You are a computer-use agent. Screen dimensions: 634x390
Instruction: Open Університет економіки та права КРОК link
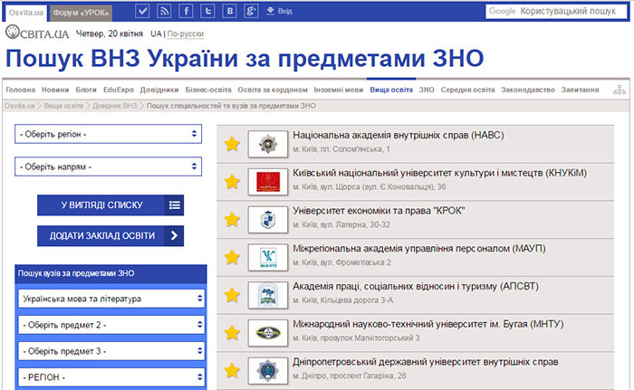pos(379,211)
